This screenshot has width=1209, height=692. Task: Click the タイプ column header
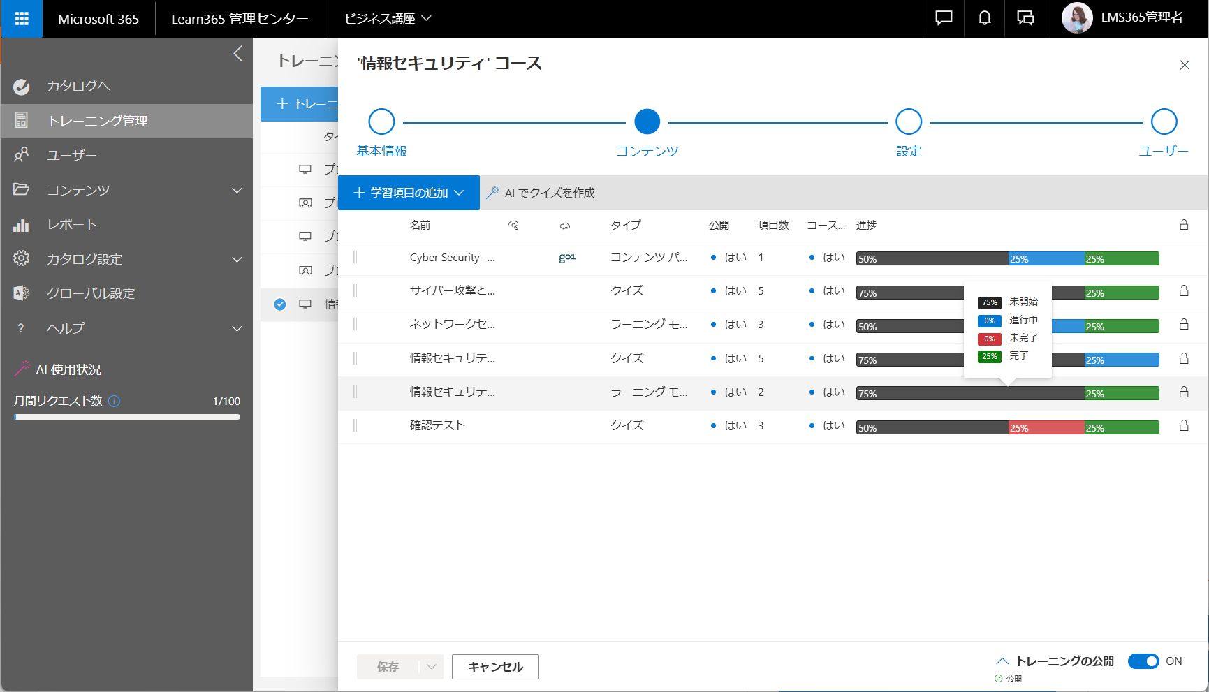coord(626,225)
